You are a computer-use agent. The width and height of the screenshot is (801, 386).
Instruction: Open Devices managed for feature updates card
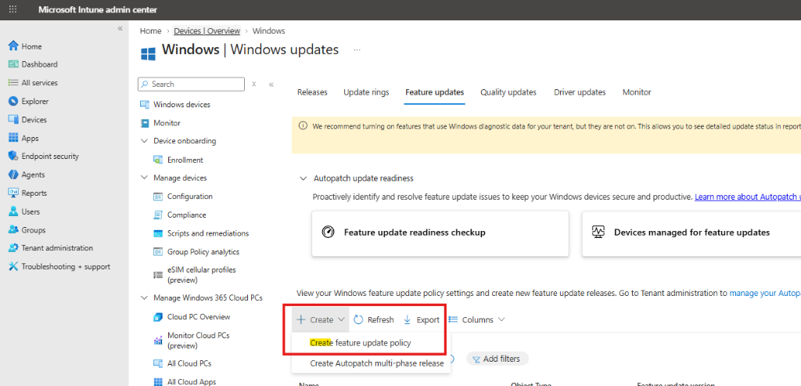tap(691, 233)
